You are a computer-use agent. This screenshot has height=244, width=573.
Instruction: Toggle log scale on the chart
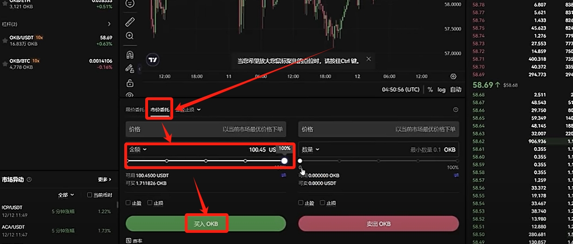coord(441,89)
